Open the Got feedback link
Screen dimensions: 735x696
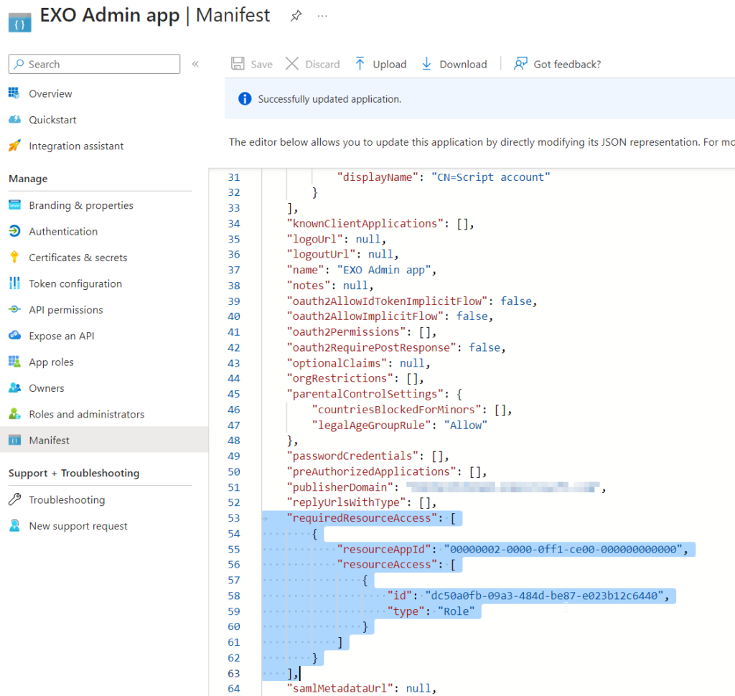(557, 64)
